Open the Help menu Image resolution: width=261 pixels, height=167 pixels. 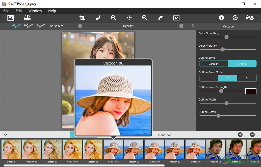point(52,11)
